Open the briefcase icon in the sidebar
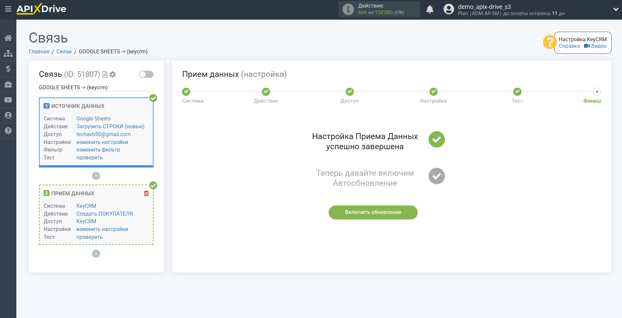This screenshot has width=622, height=318. coord(8,84)
